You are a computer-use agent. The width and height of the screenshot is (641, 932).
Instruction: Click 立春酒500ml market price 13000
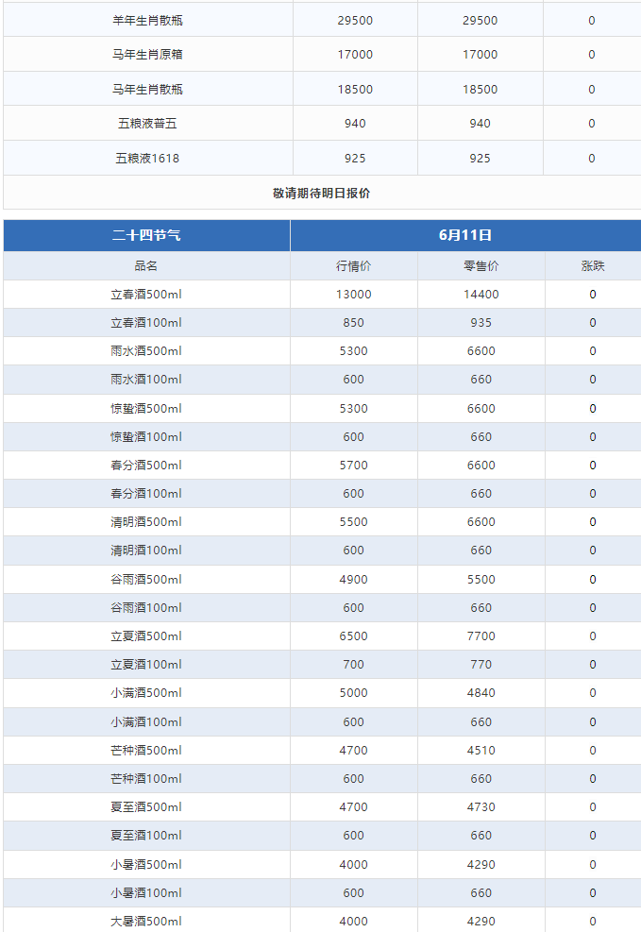coord(353,295)
